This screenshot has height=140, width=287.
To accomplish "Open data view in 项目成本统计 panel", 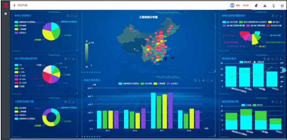I will click(x=265, y=59).
